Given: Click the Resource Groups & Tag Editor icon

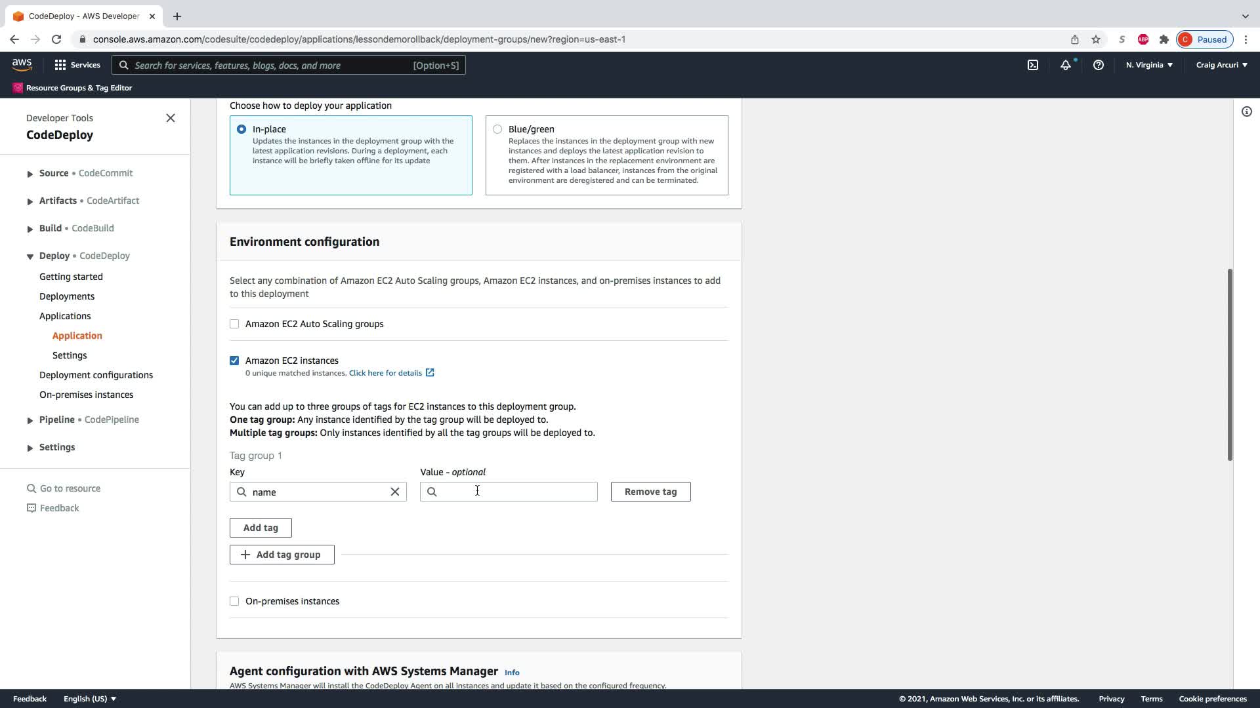Looking at the screenshot, I should (x=18, y=88).
